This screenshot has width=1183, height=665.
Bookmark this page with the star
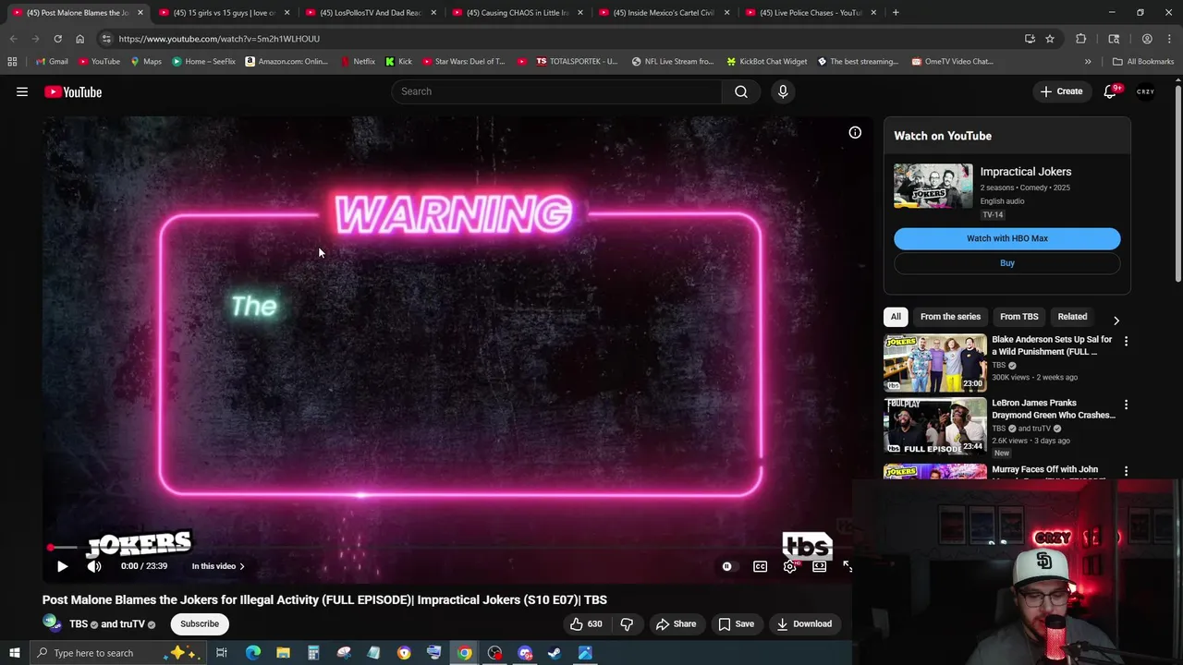(x=1050, y=39)
